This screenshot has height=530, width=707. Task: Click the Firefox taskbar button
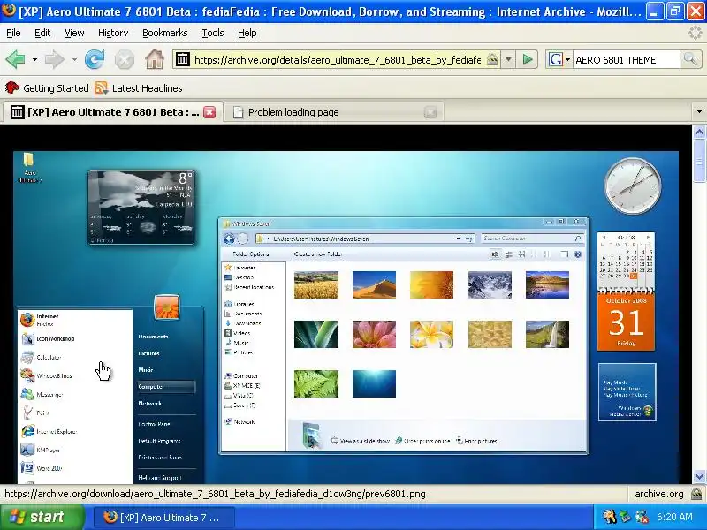click(x=164, y=518)
